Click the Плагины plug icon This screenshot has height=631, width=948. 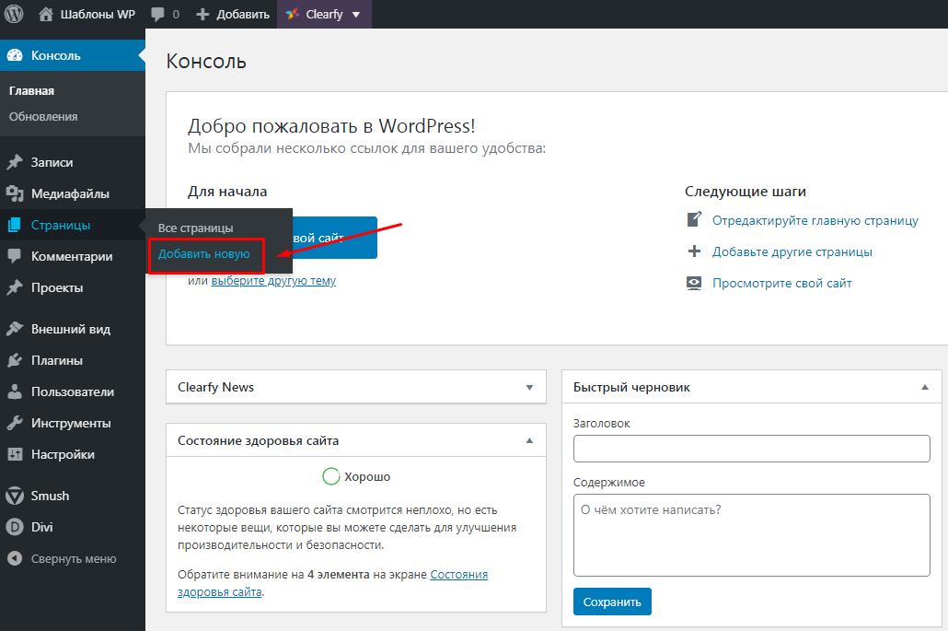(15, 360)
